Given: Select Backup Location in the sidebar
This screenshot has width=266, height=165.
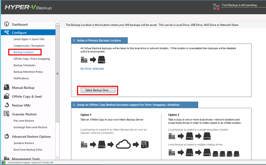Looking at the screenshot, I should [x=23, y=52].
